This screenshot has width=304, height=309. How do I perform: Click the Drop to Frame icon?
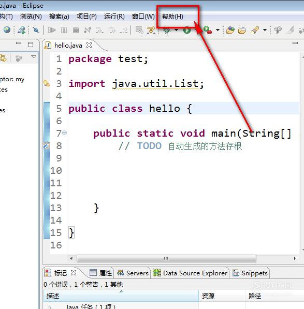coord(139,30)
